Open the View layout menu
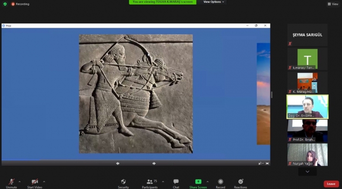342x189 pixels. pyautogui.click(x=333, y=4)
